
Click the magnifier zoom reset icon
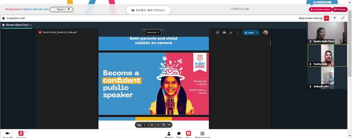[164, 125]
